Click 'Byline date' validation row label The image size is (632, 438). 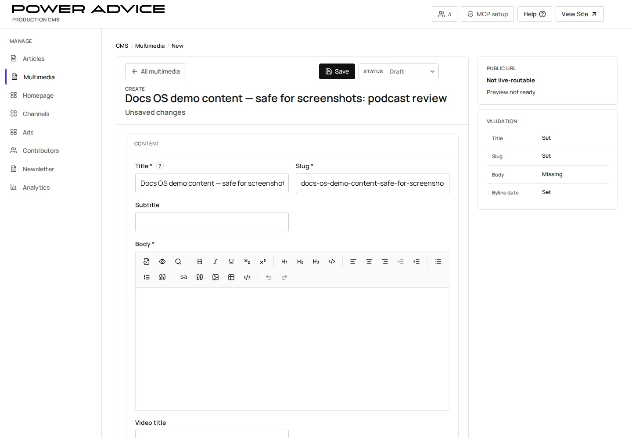(x=505, y=193)
